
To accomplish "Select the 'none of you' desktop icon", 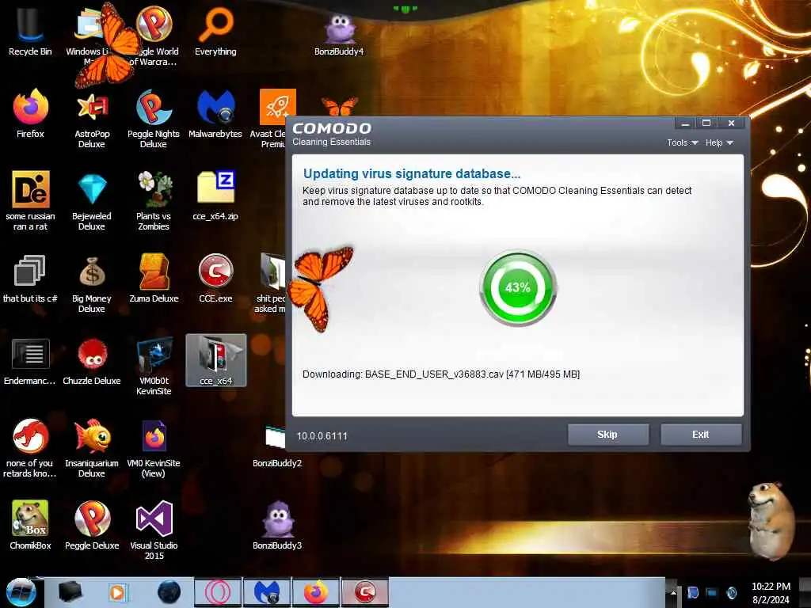I will (30, 448).
